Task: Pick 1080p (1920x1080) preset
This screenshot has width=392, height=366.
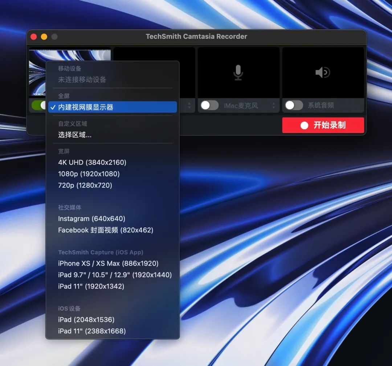Action: tap(113, 174)
